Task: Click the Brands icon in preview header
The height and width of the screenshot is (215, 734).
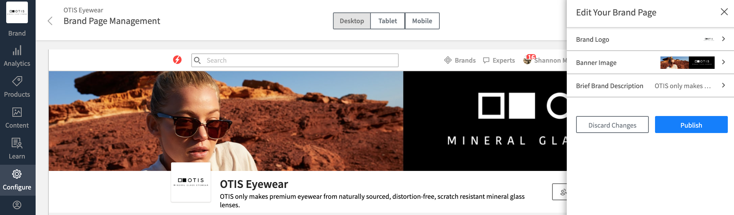Action: [448, 60]
